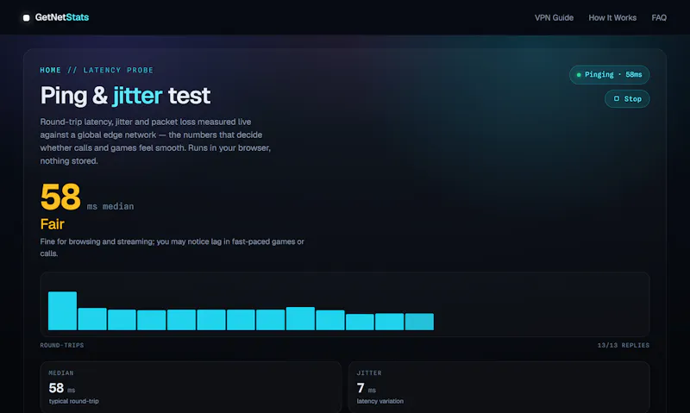Click the 'ms median' label
690x413 pixels.
[110, 206]
